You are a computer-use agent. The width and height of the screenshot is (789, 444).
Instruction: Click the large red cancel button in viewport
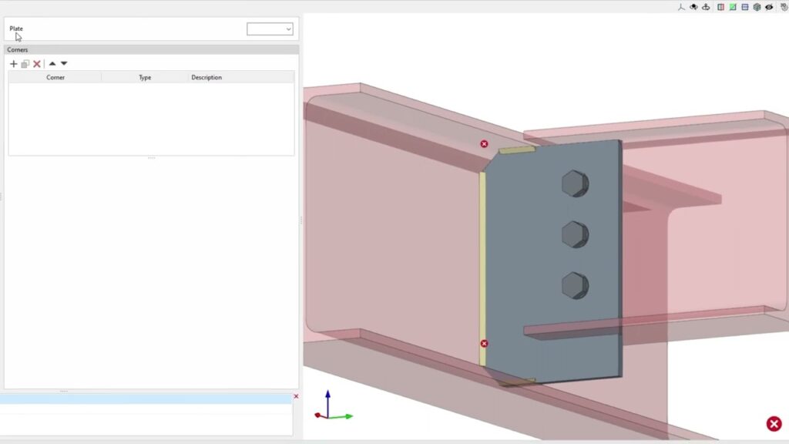coord(774,423)
